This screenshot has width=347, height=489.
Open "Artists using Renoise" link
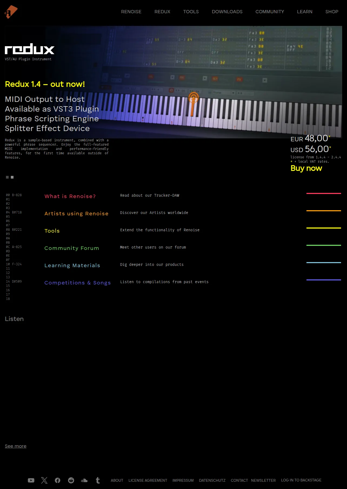[x=76, y=214]
